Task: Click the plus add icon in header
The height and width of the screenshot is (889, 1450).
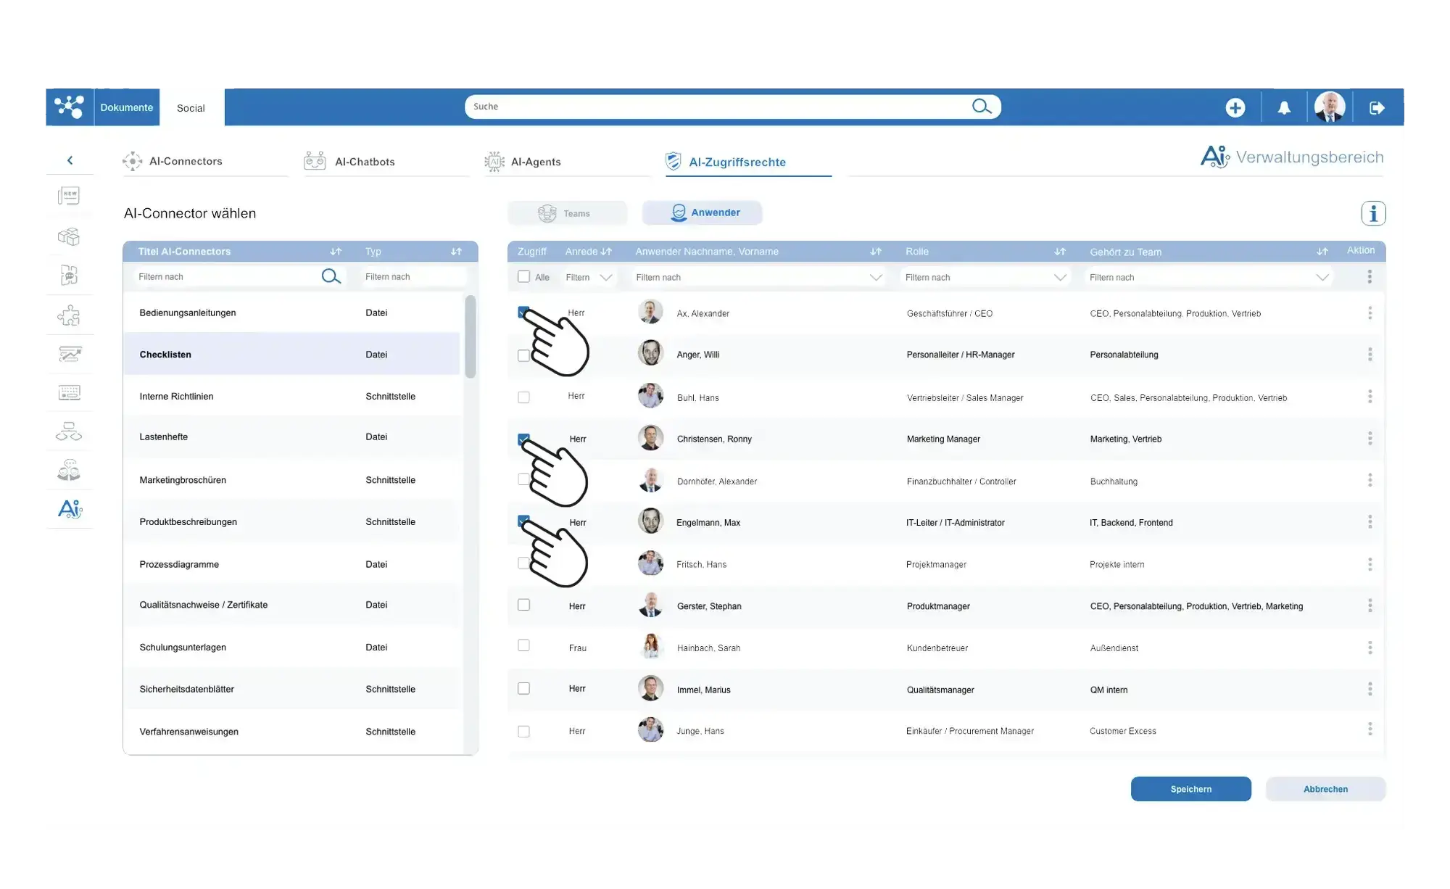Action: pos(1235,107)
